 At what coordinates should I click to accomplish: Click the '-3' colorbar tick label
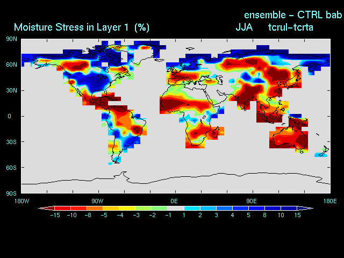click(136, 215)
